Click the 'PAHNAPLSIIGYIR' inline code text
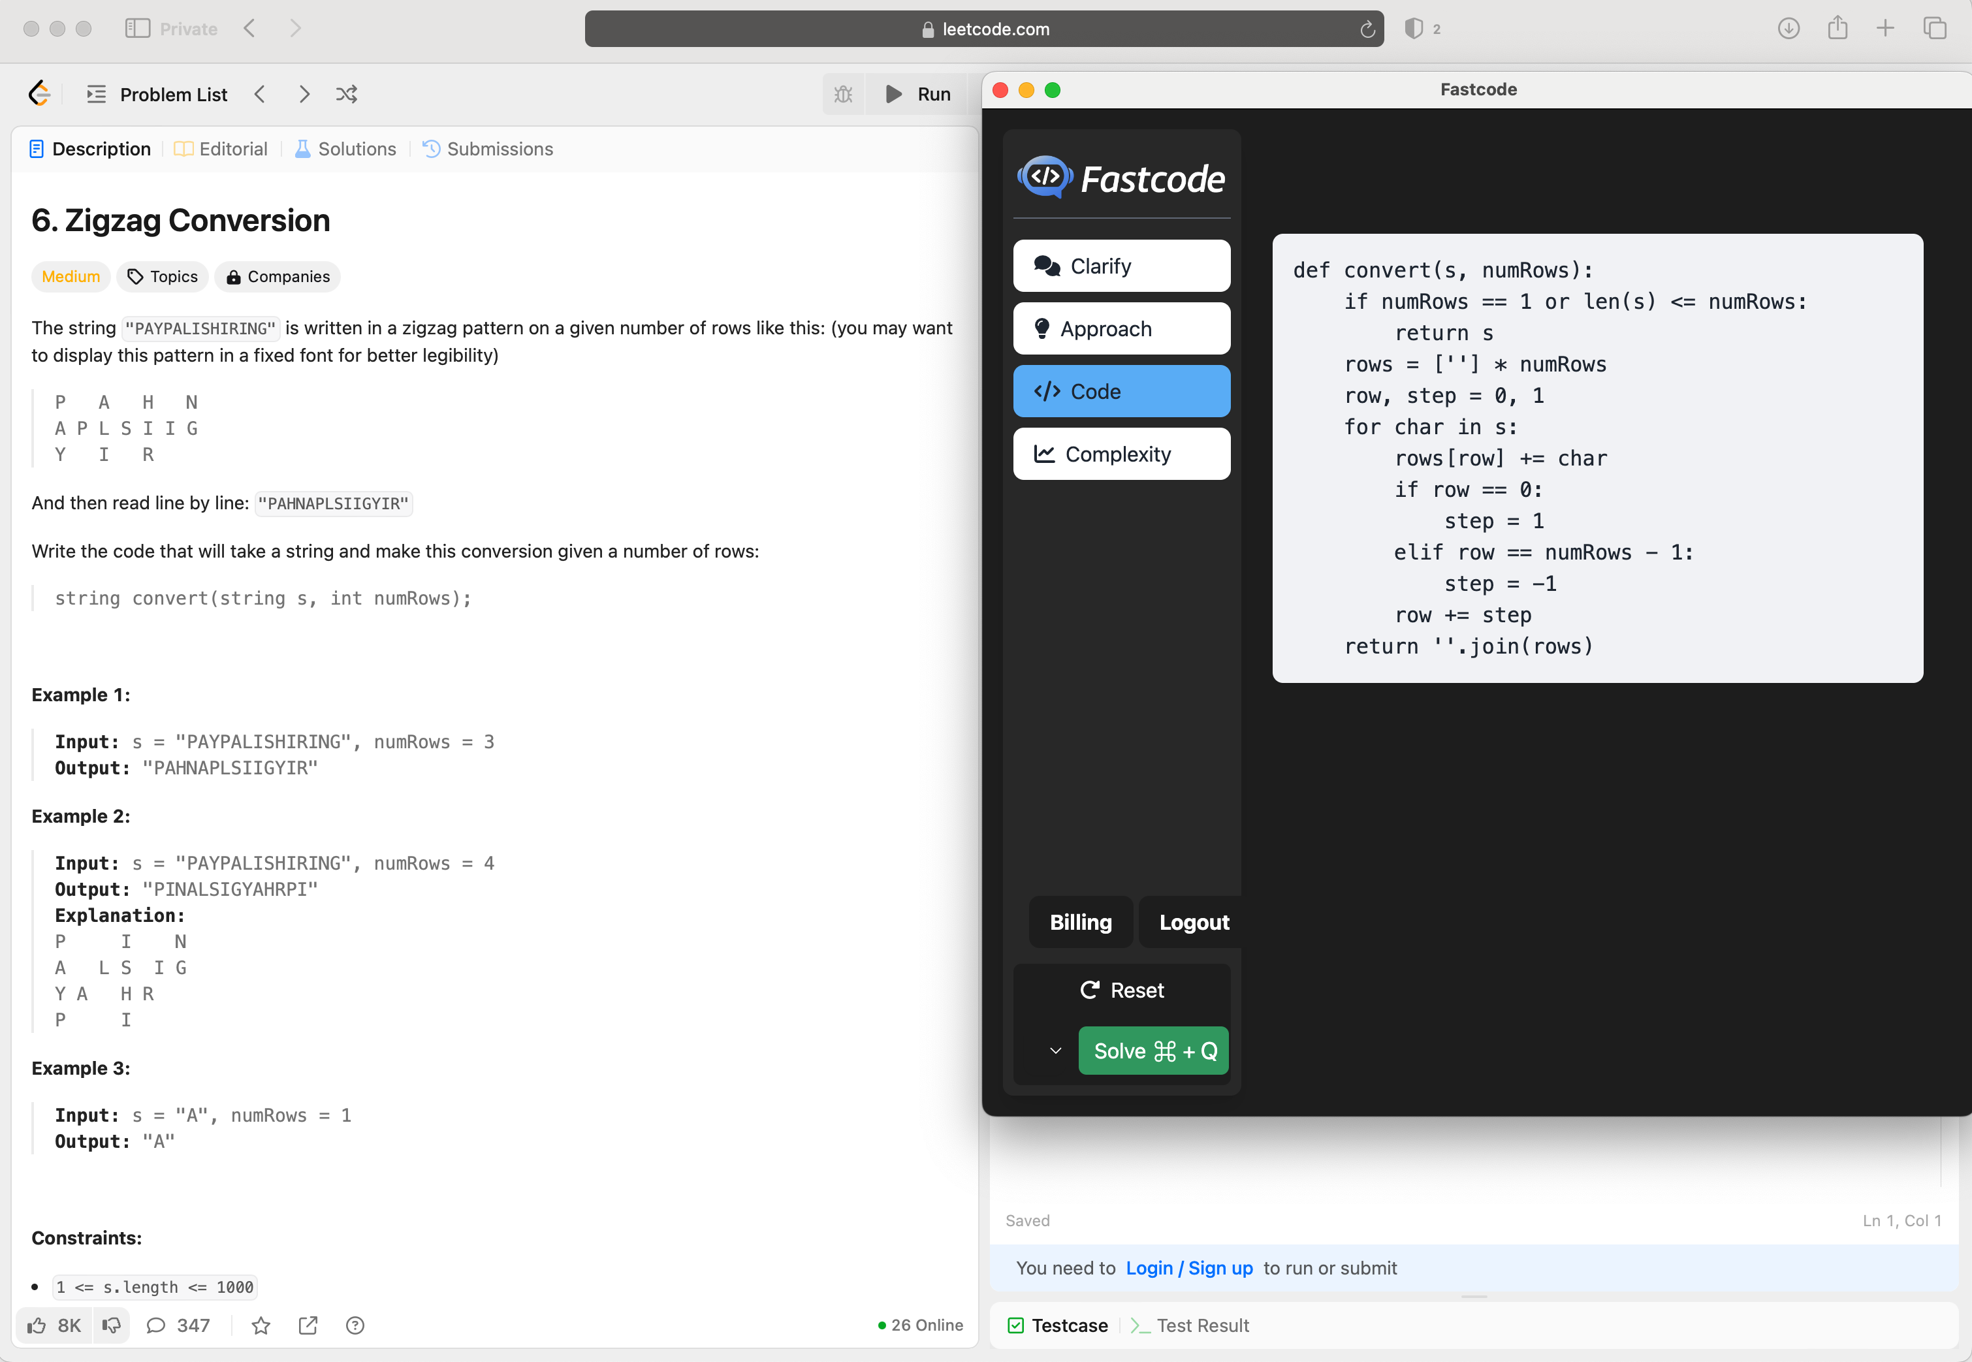Image resolution: width=1972 pixels, height=1362 pixels. point(334,503)
